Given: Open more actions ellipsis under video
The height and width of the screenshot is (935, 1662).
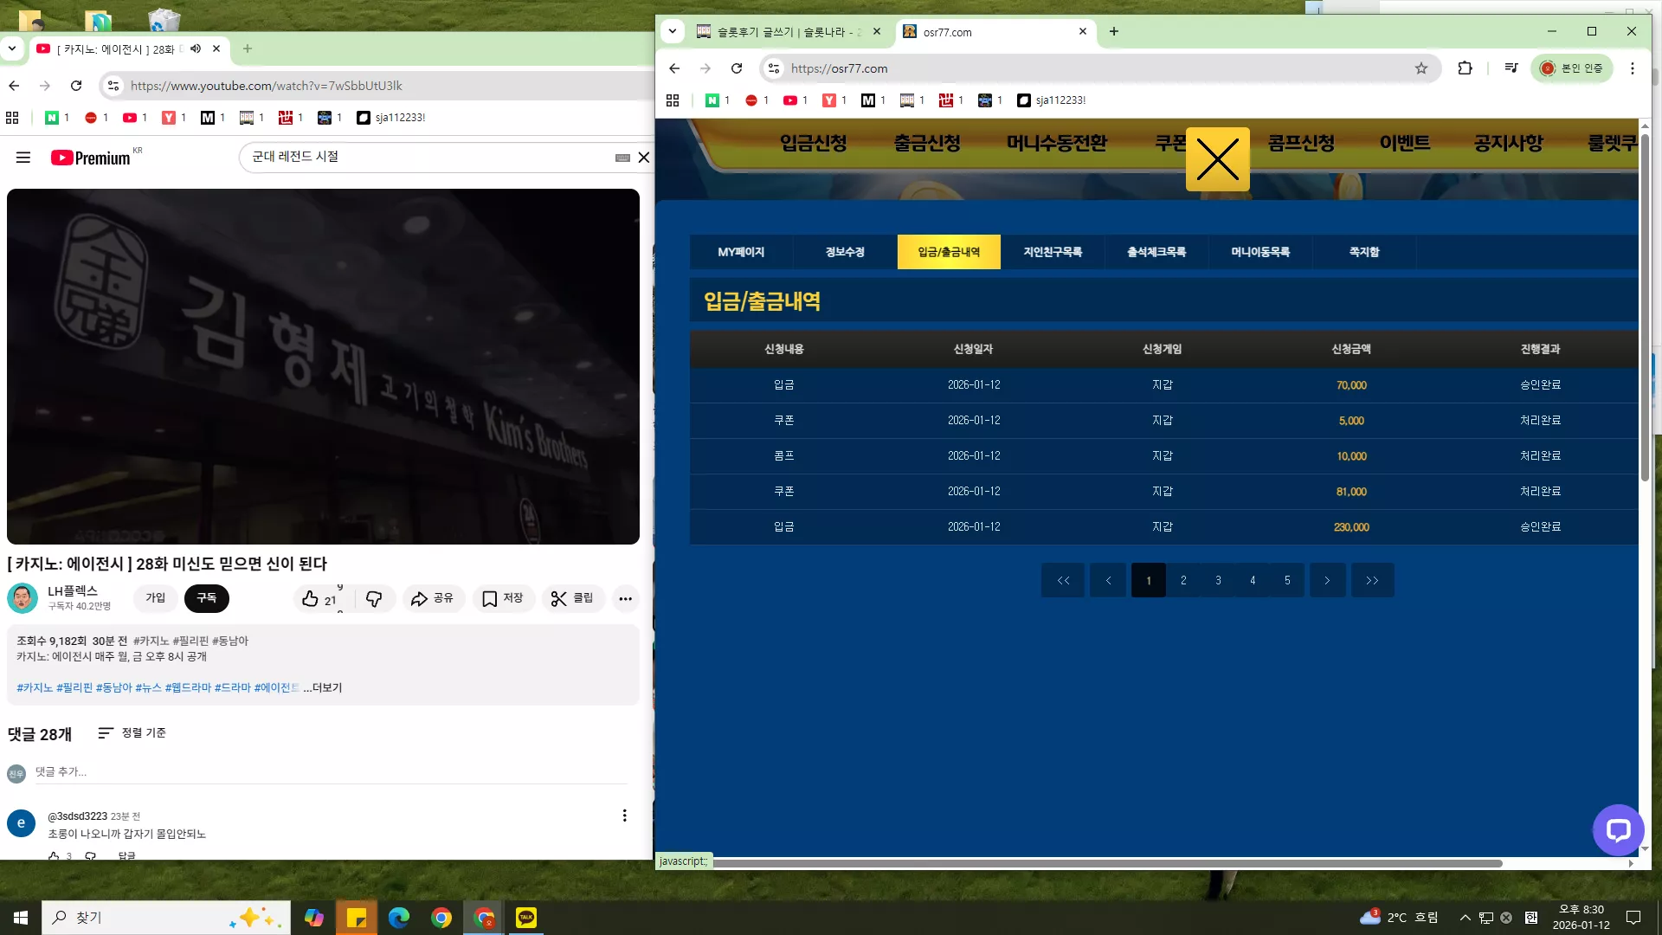Looking at the screenshot, I should (x=625, y=598).
